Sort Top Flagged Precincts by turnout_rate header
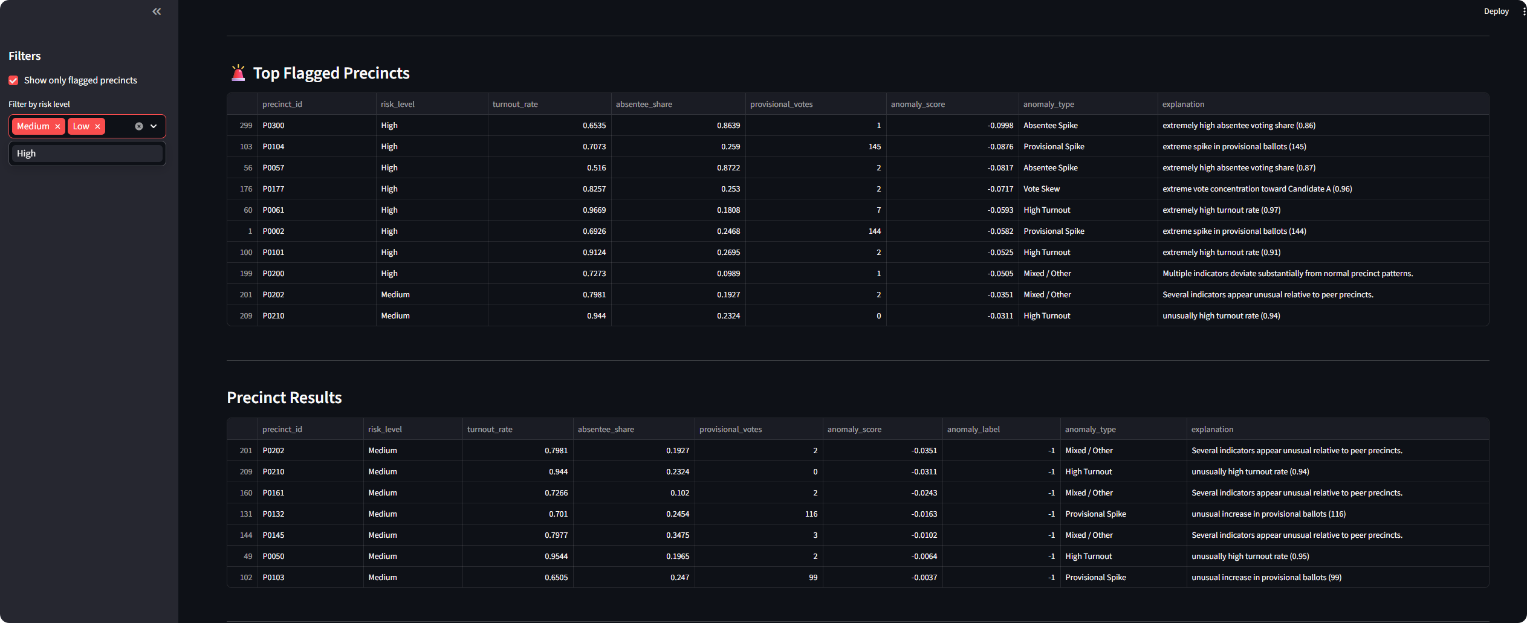 click(x=550, y=104)
